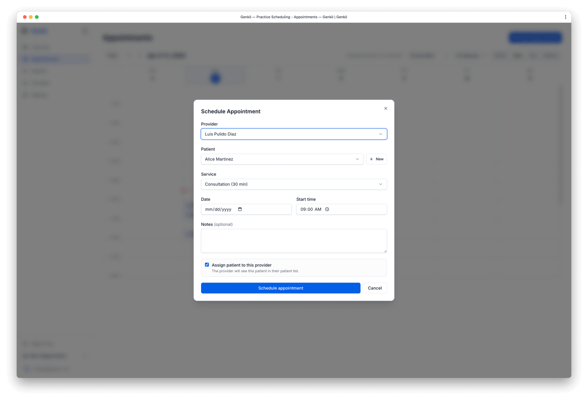The image size is (588, 400).
Task: Expand the Service dropdown for Consultation options
Action: point(380,184)
